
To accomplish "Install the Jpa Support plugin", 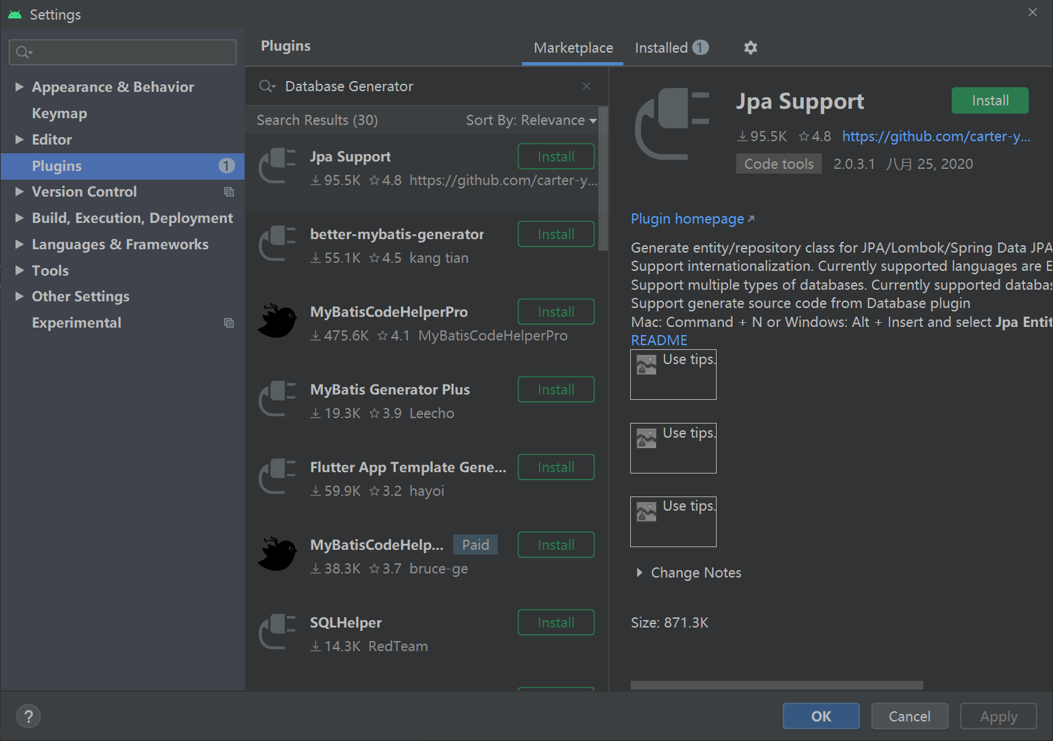I will coord(990,100).
